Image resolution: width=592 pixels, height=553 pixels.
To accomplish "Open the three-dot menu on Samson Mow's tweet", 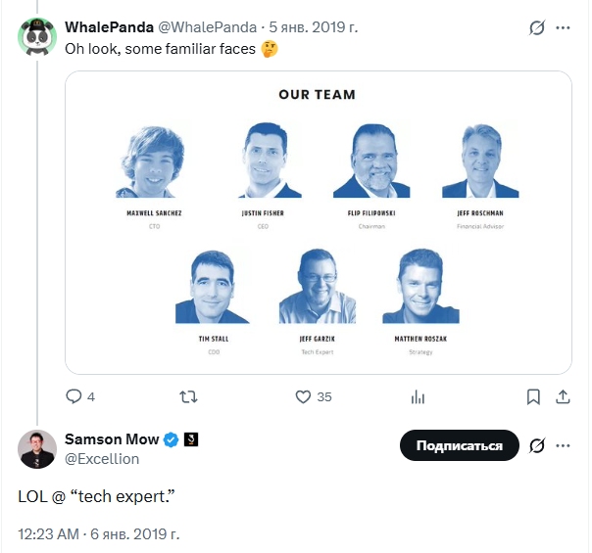I will tap(564, 446).
